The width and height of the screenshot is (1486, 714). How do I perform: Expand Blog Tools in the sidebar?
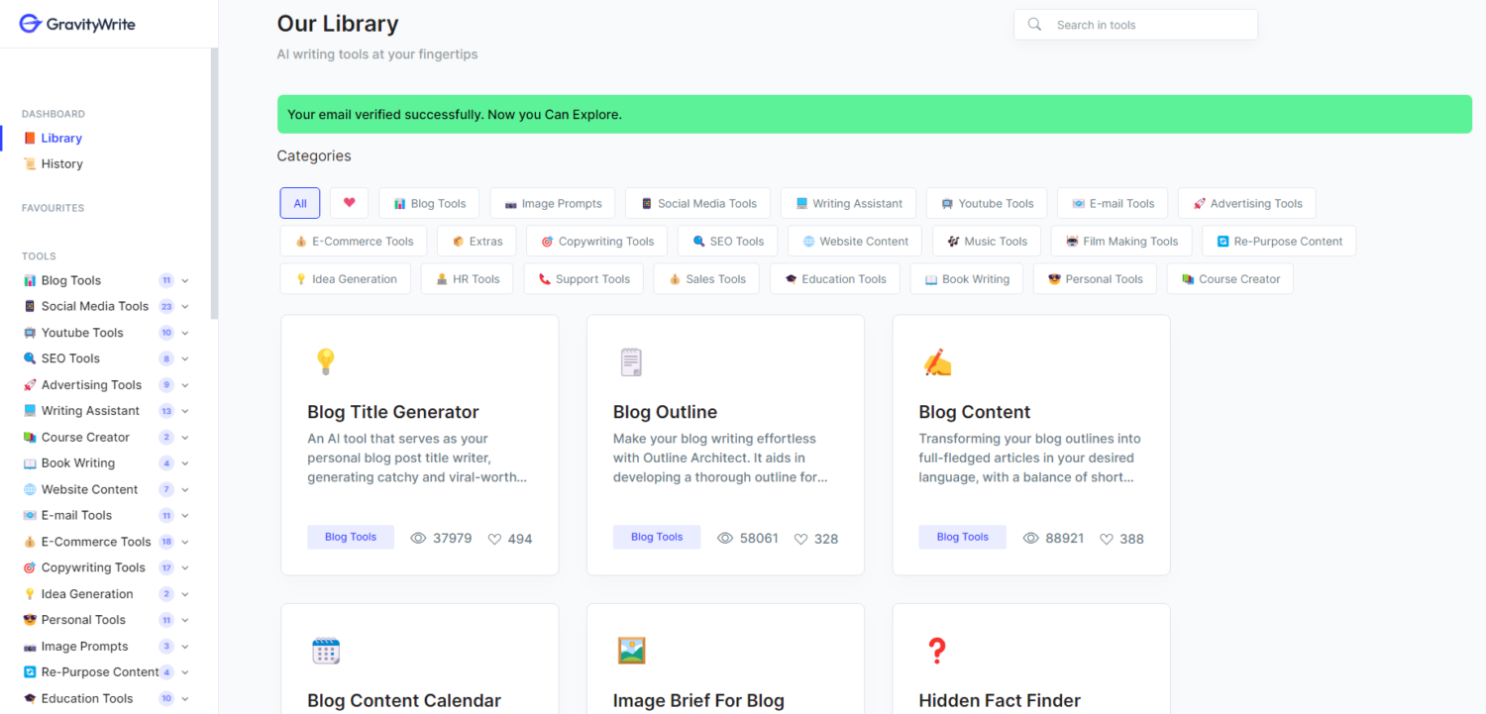point(185,281)
